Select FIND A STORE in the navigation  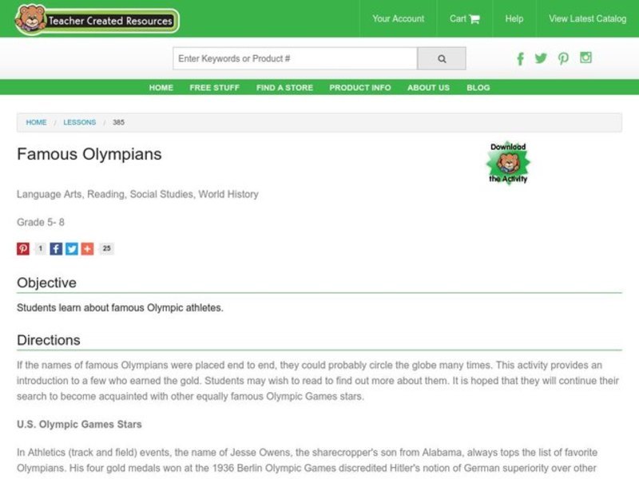(x=283, y=88)
